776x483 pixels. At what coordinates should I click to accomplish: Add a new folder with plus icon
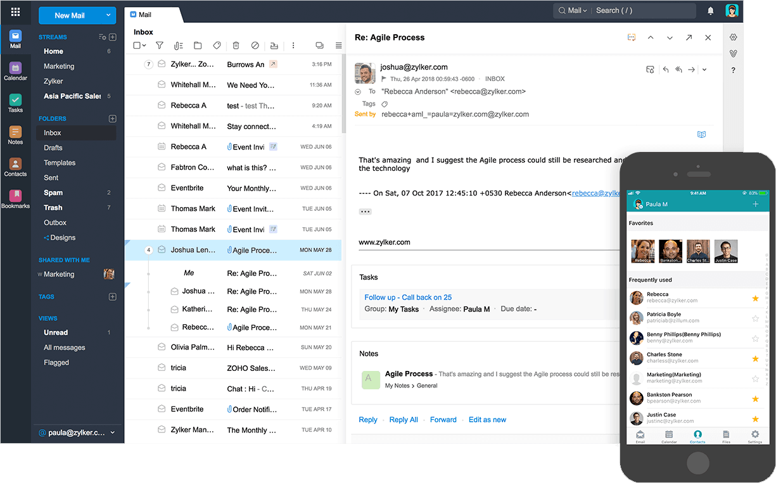tap(112, 118)
